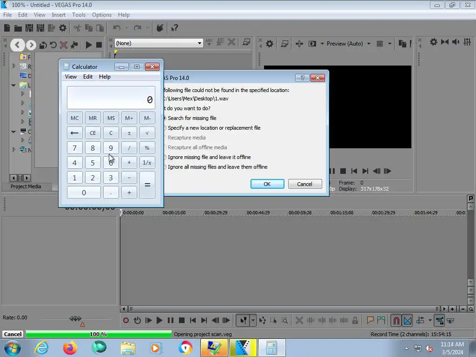Open the Insert menu in VEGAS Pro
The height and width of the screenshot is (357, 476).
click(x=59, y=14)
